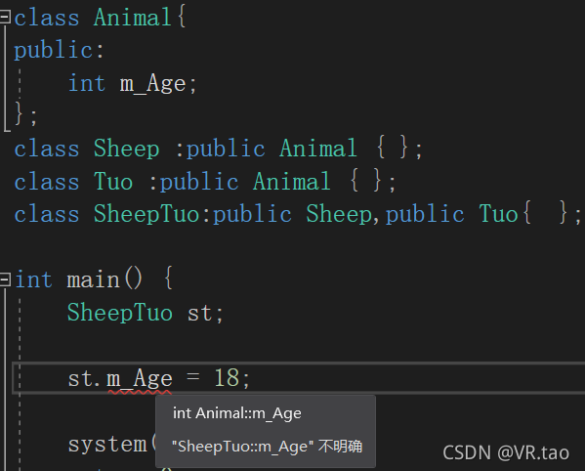Click the Sheep class name in 'class Sheep :public Animal'
The width and height of the screenshot is (585, 471).
[127, 149]
